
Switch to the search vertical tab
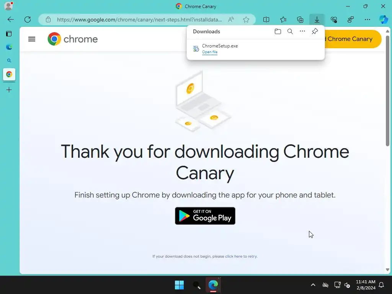[9, 60]
